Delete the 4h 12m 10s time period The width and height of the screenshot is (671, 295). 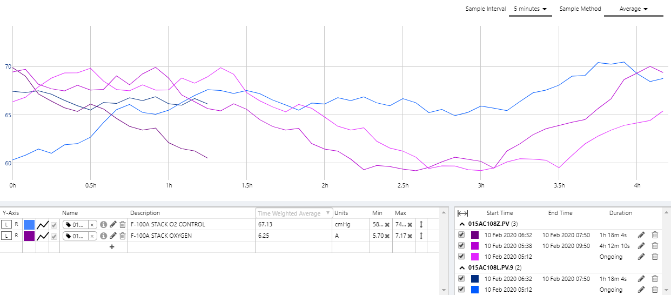click(x=655, y=246)
